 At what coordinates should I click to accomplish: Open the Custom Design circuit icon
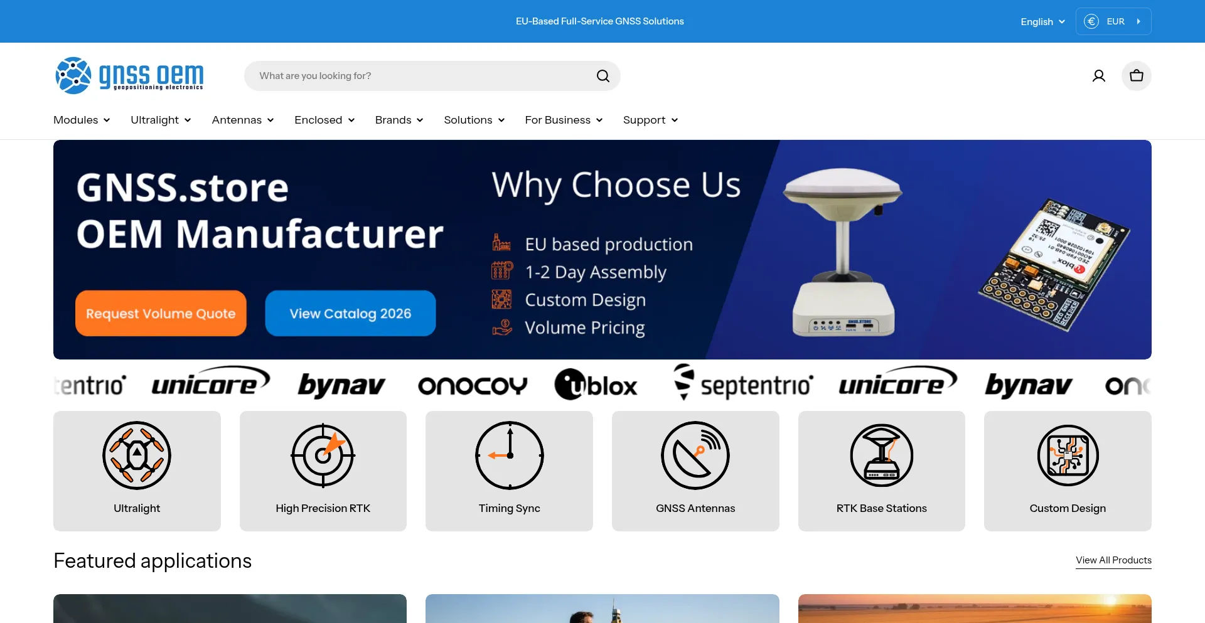[1068, 455]
